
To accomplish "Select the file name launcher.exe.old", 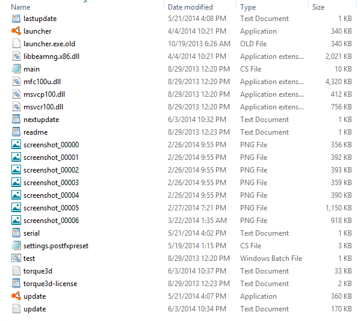I will [49, 43].
